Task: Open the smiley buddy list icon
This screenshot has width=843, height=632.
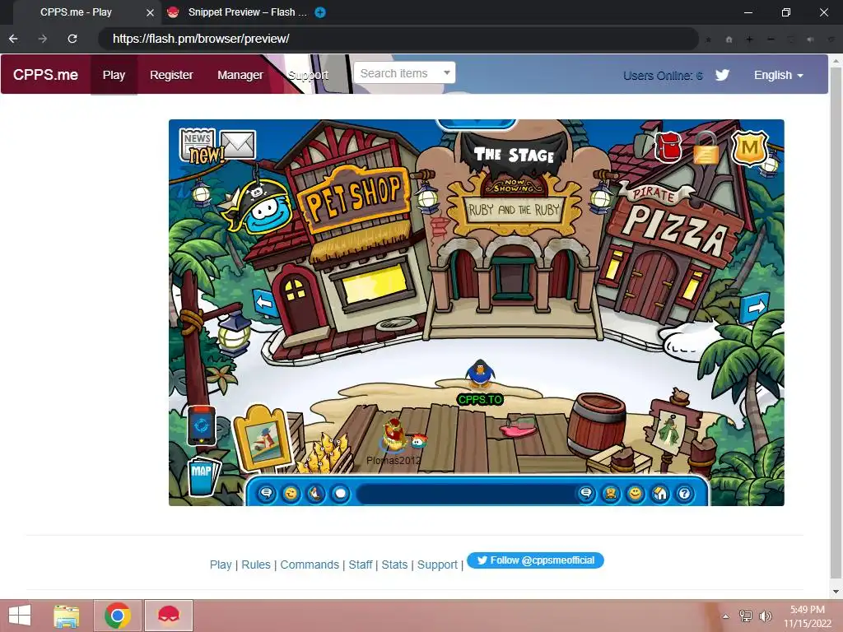Action: (635, 493)
